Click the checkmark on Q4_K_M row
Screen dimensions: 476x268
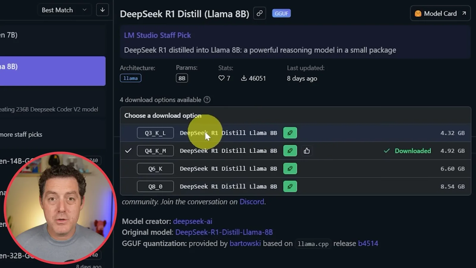[x=128, y=151]
